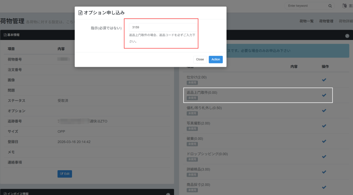Go to 荷物一覧 breadcrumb
This screenshot has width=353, height=195.
(306, 21)
